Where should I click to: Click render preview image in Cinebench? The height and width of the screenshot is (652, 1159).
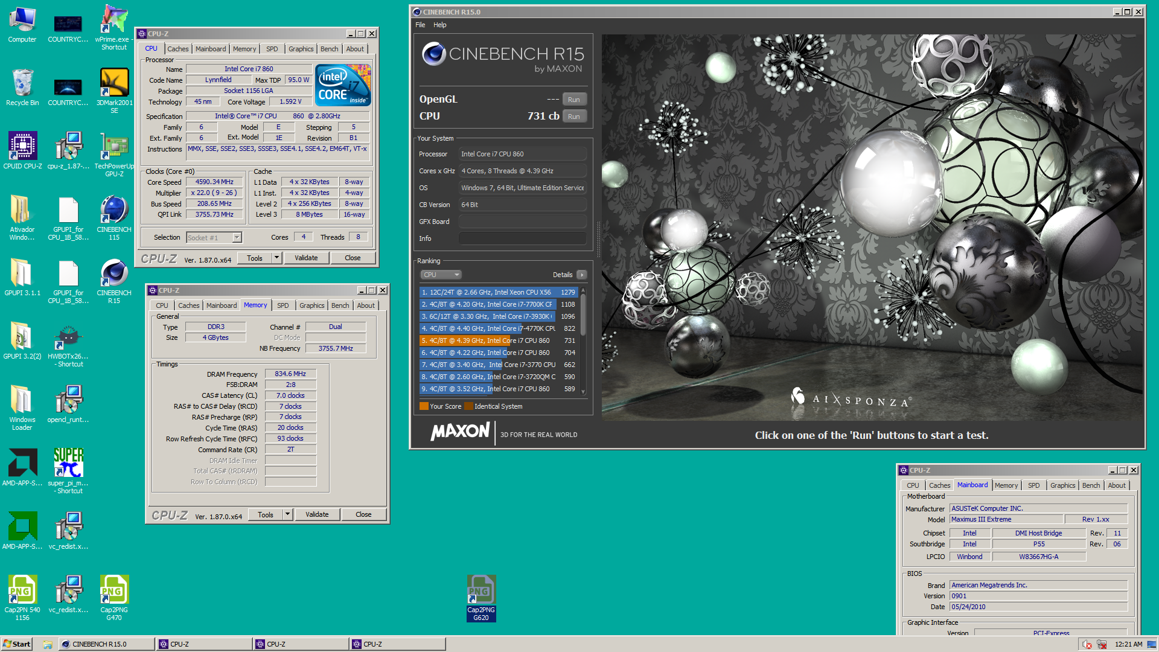pyautogui.click(x=872, y=227)
